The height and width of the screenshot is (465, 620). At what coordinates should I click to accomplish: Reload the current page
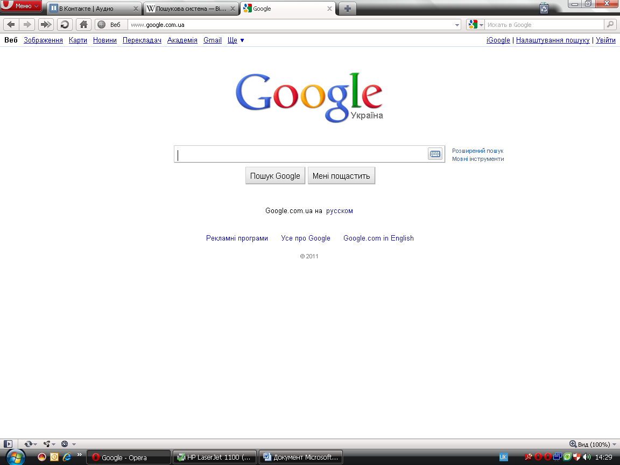pyautogui.click(x=65, y=25)
